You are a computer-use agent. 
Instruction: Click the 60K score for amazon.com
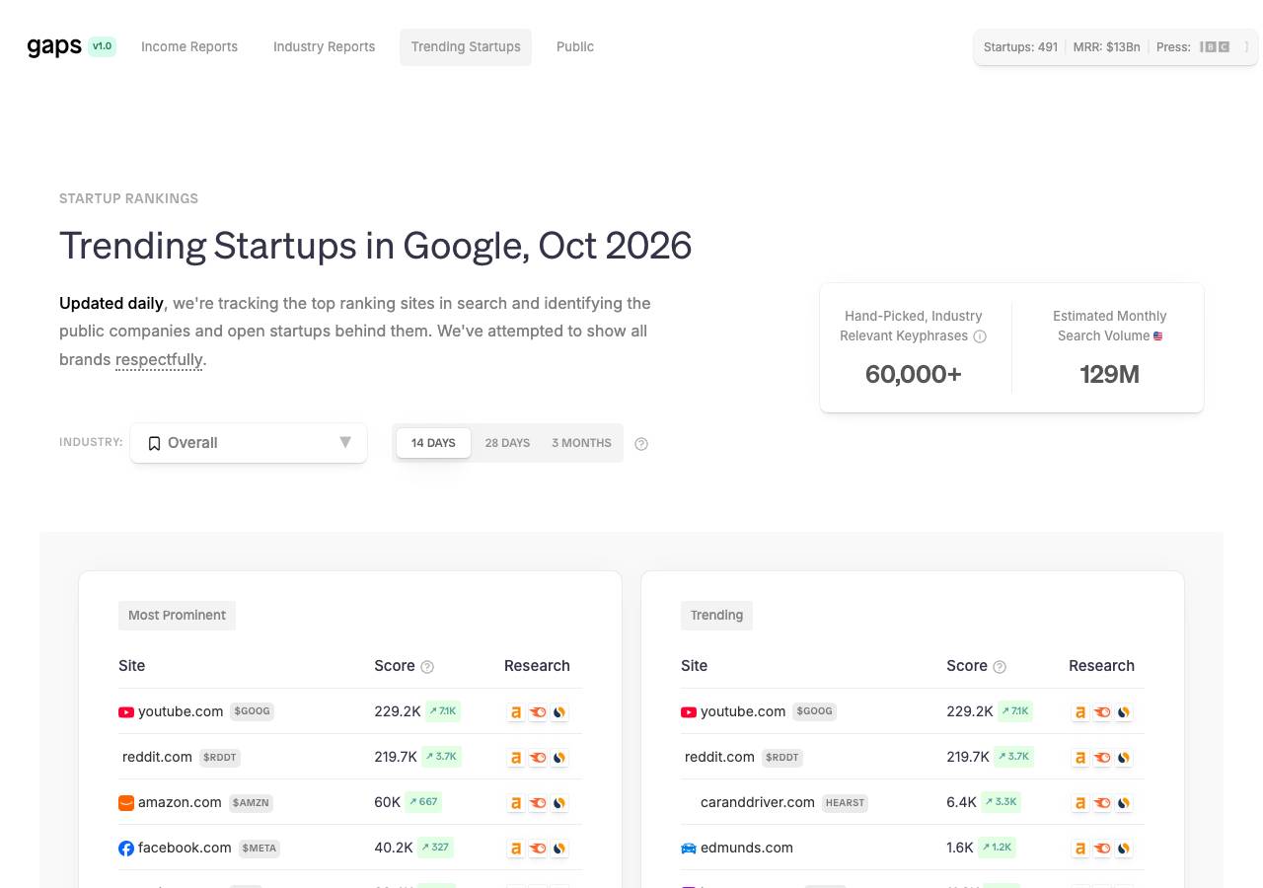pos(388,802)
